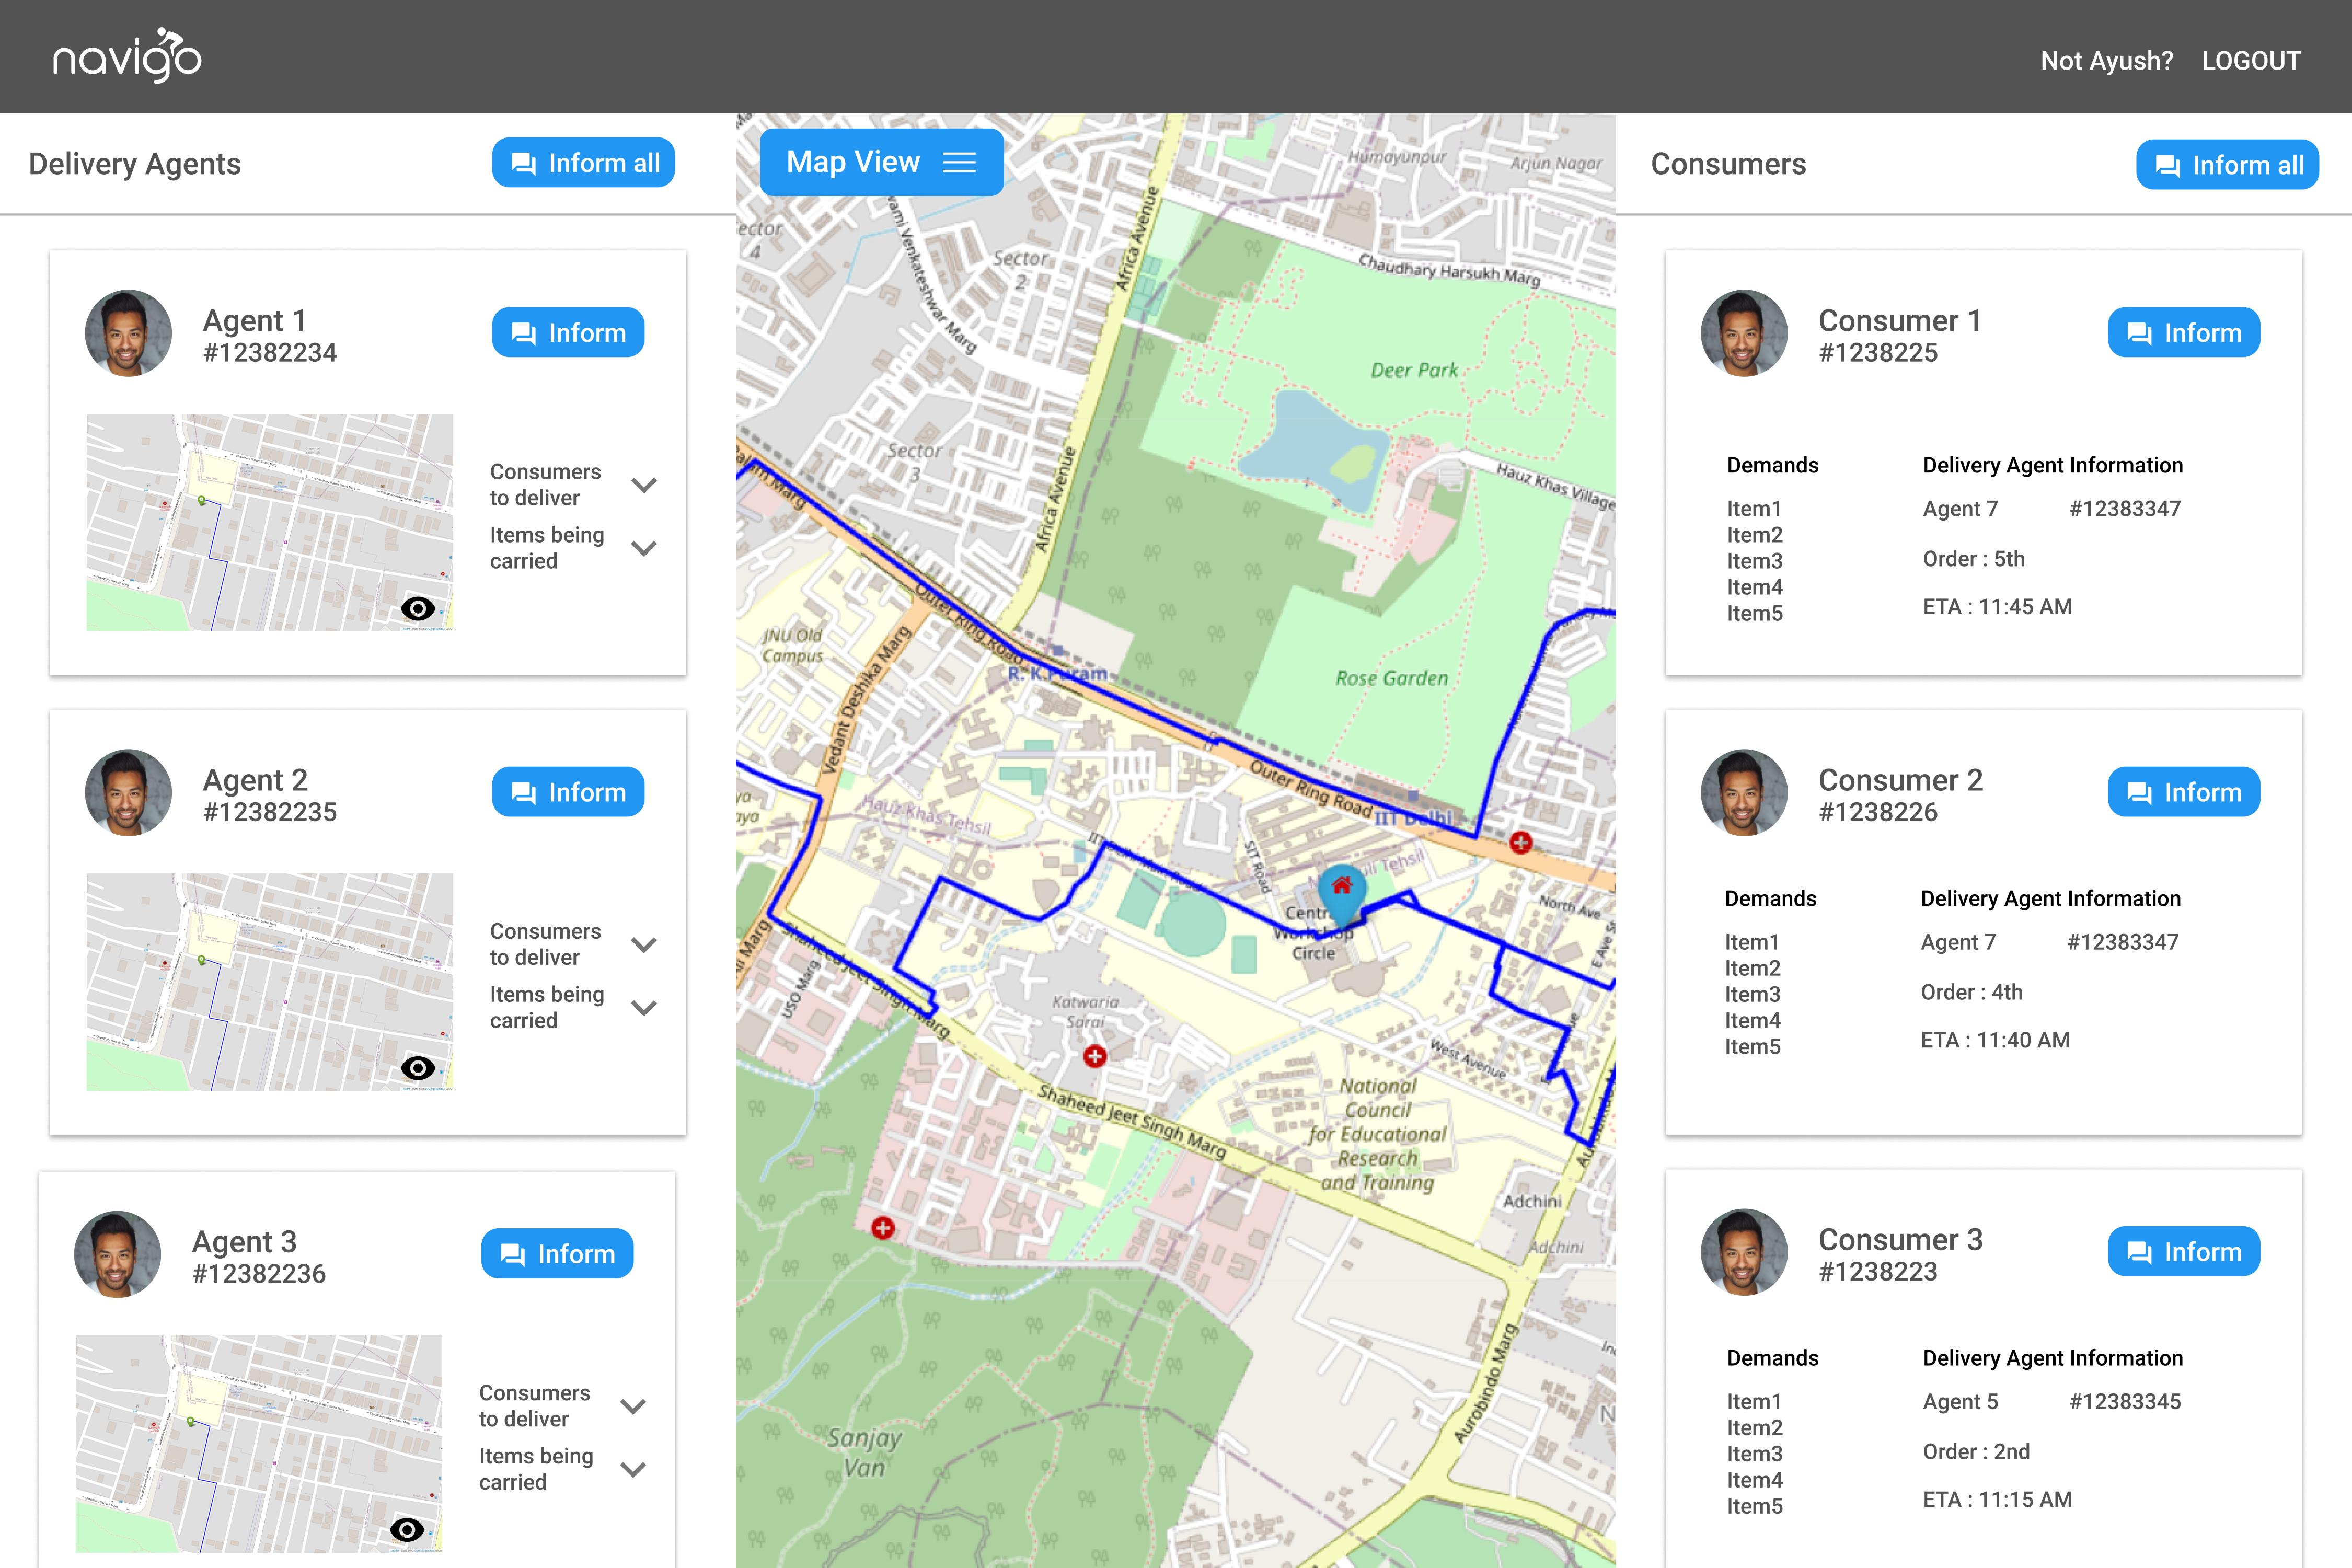Image resolution: width=2352 pixels, height=1568 pixels.
Task: Expand Agent 1 Consumers to deliver
Action: [644, 485]
